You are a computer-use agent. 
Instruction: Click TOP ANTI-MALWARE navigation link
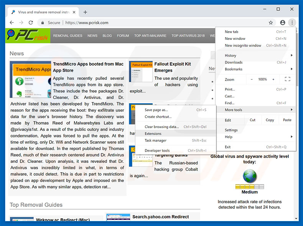pos(150,36)
